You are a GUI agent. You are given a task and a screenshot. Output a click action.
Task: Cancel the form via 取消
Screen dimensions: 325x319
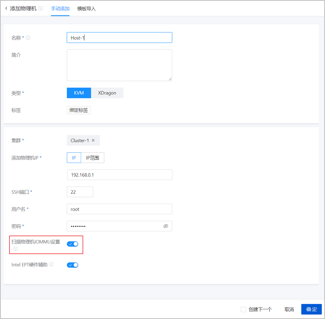coord(289,309)
